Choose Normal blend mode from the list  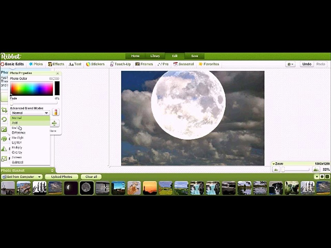(x=30, y=118)
